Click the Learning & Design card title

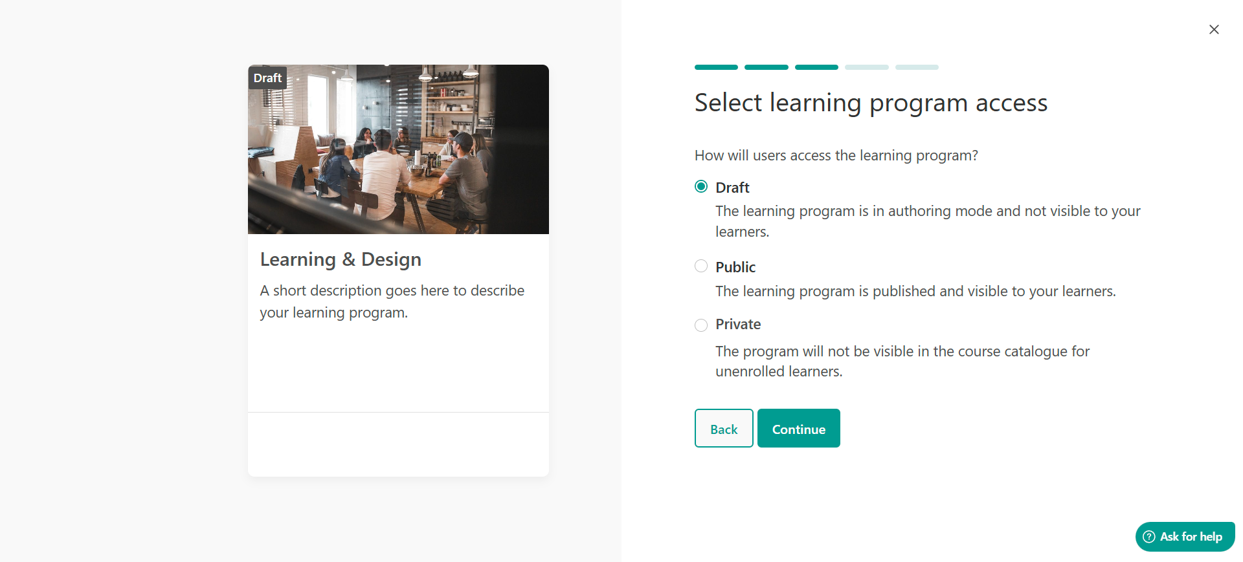[x=341, y=259]
